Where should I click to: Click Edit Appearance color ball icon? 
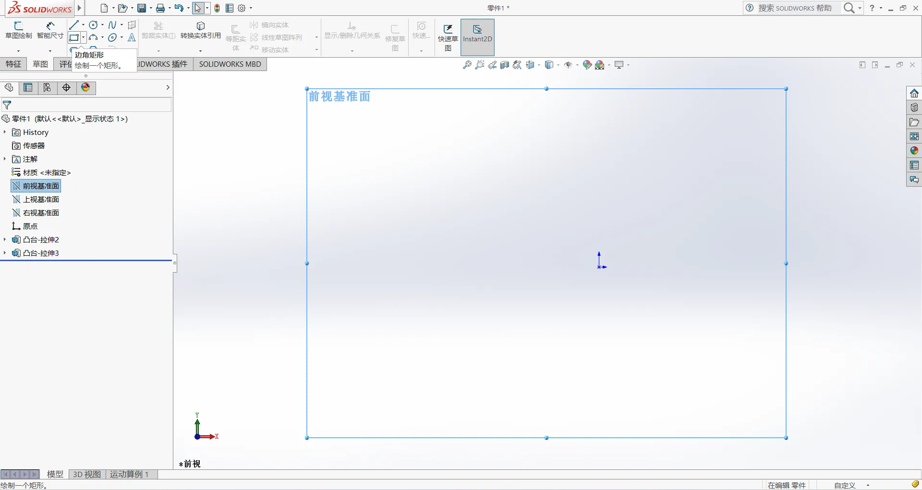pyautogui.click(x=587, y=65)
